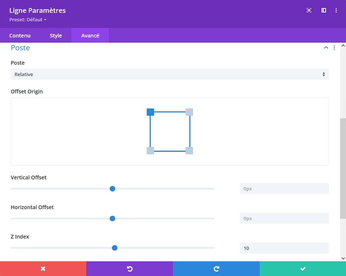Select the top-right offset origin corner
The height and width of the screenshot is (276, 346).
(x=189, y=112)
